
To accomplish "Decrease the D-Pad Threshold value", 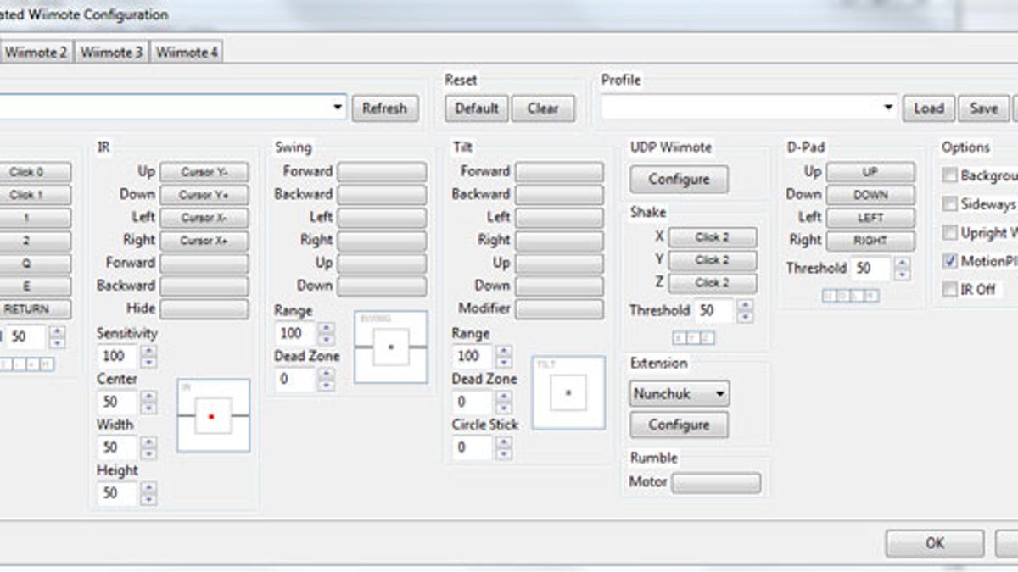I will pos(903,275).
